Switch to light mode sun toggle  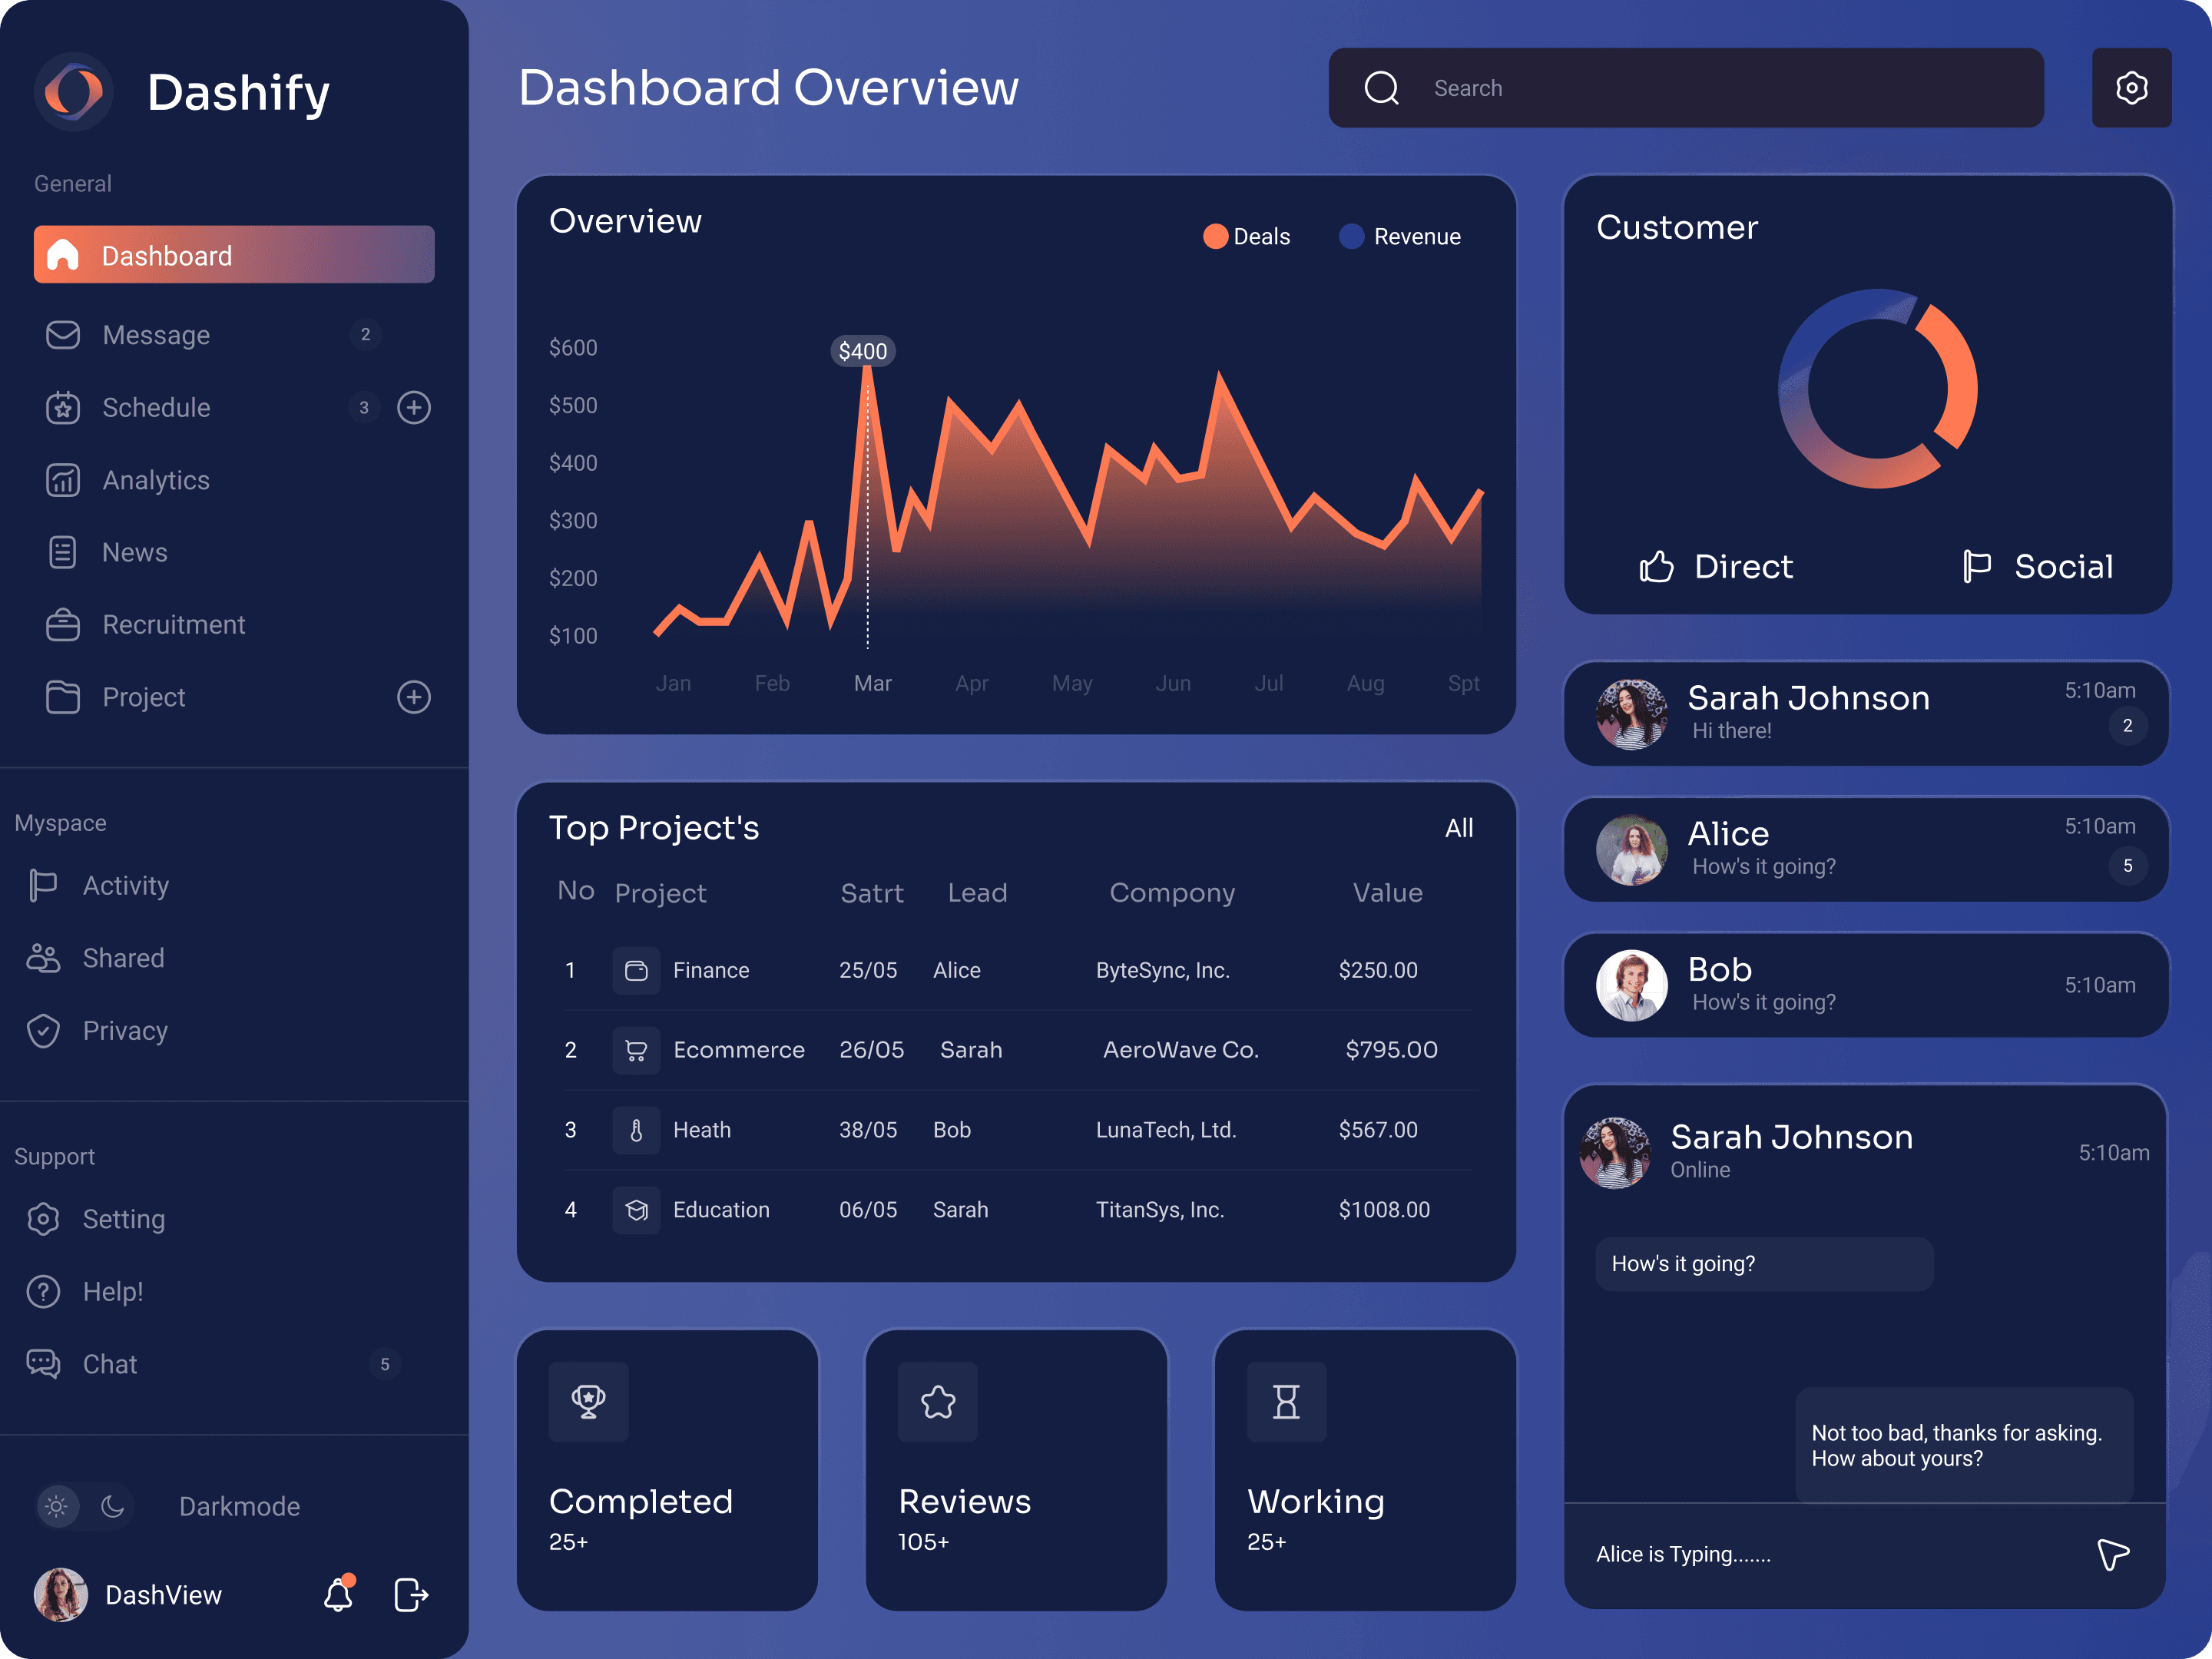57,1506
